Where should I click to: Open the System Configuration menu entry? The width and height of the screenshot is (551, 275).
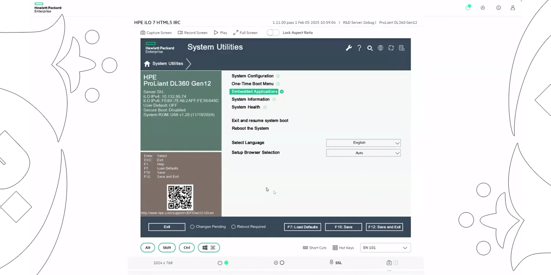[253, 76]
